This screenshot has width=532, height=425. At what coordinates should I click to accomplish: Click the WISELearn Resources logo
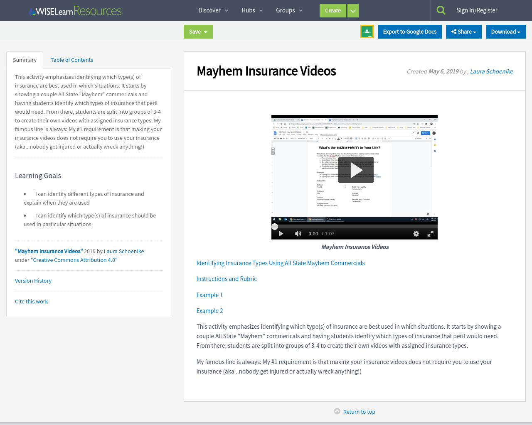[75, 11]
